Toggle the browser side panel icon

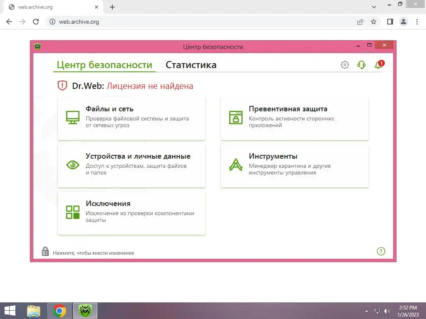pyautogui.click(x=390, y=22)
